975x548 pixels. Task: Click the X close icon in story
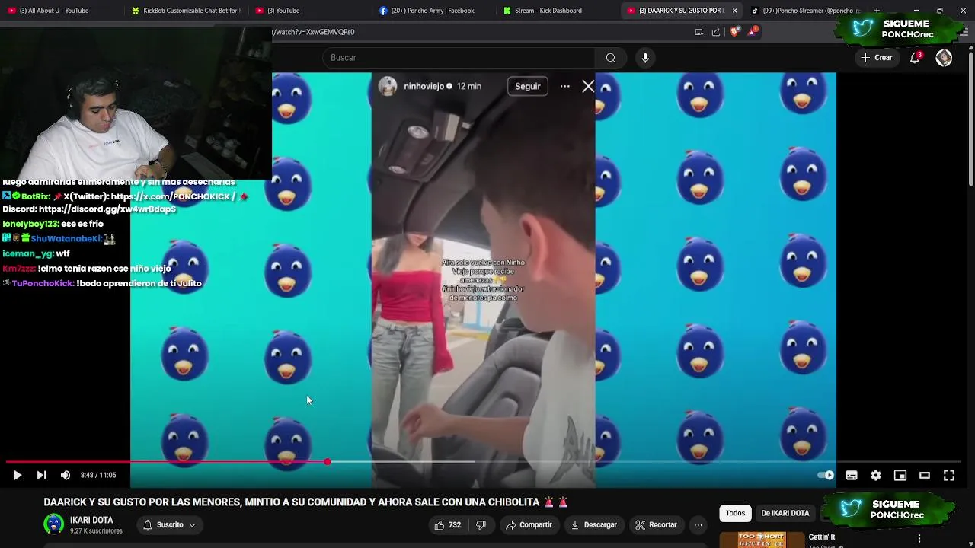click(x=588, y=86)
